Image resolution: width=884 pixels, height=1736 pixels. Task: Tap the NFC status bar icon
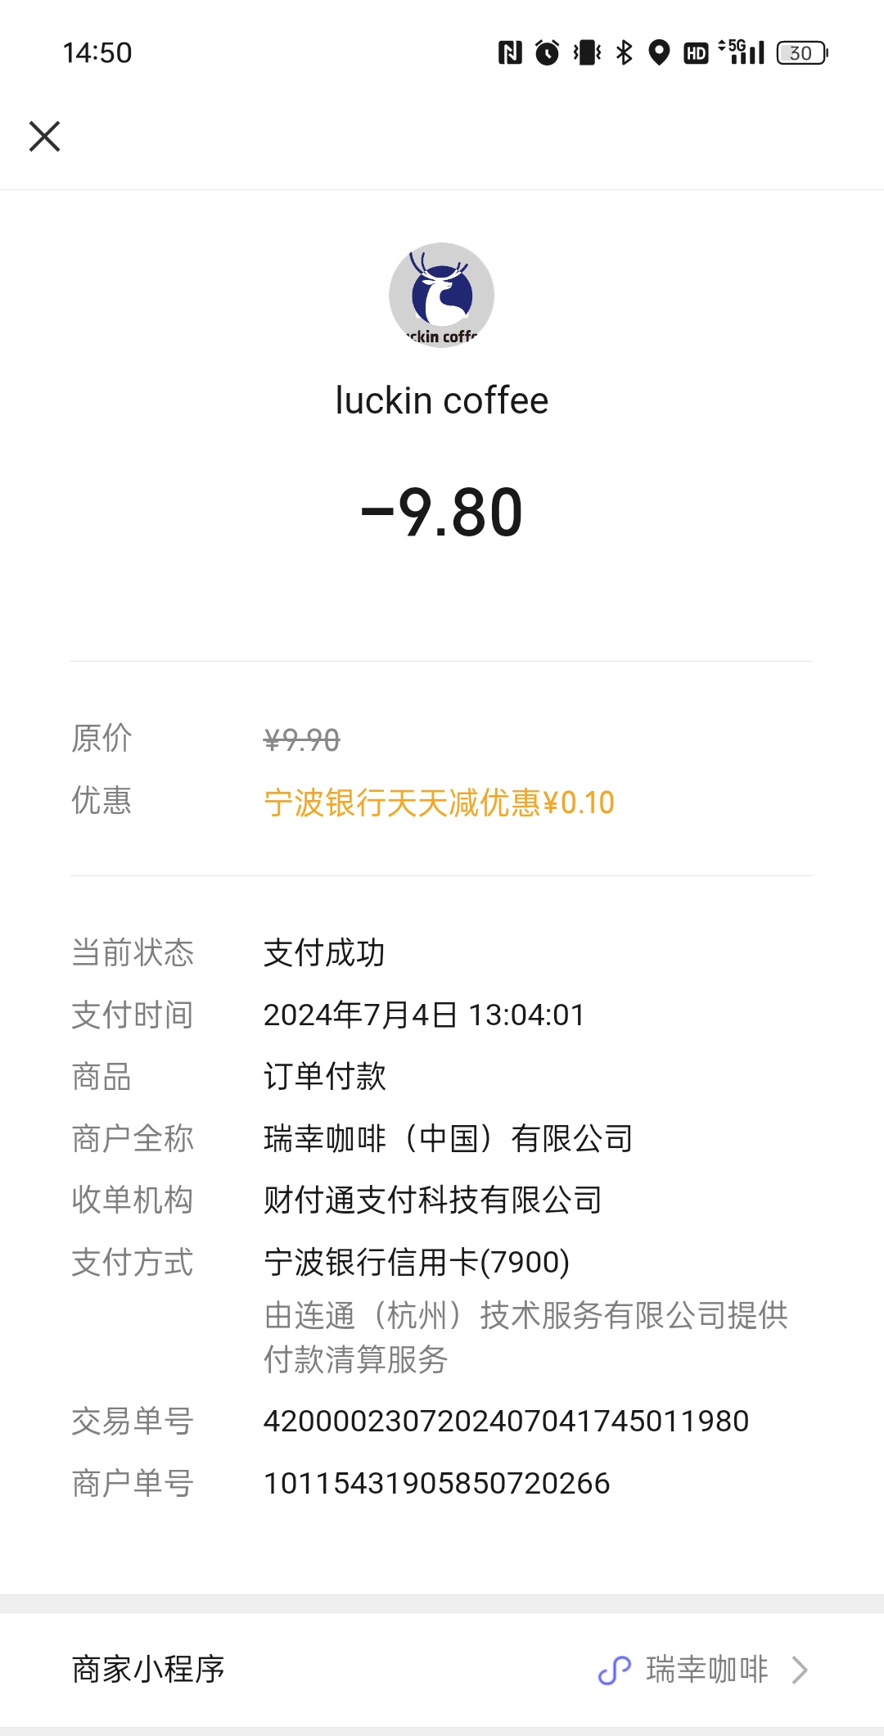tap(510, 52)
